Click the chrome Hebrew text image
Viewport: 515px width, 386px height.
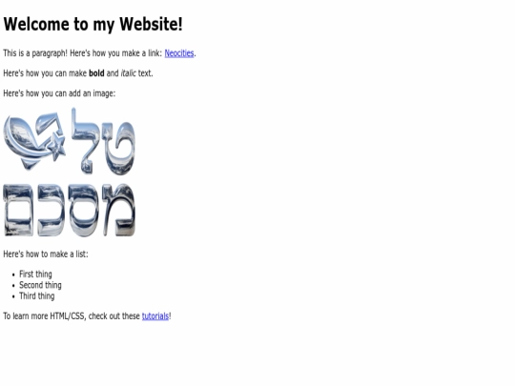tap(69, 172)
